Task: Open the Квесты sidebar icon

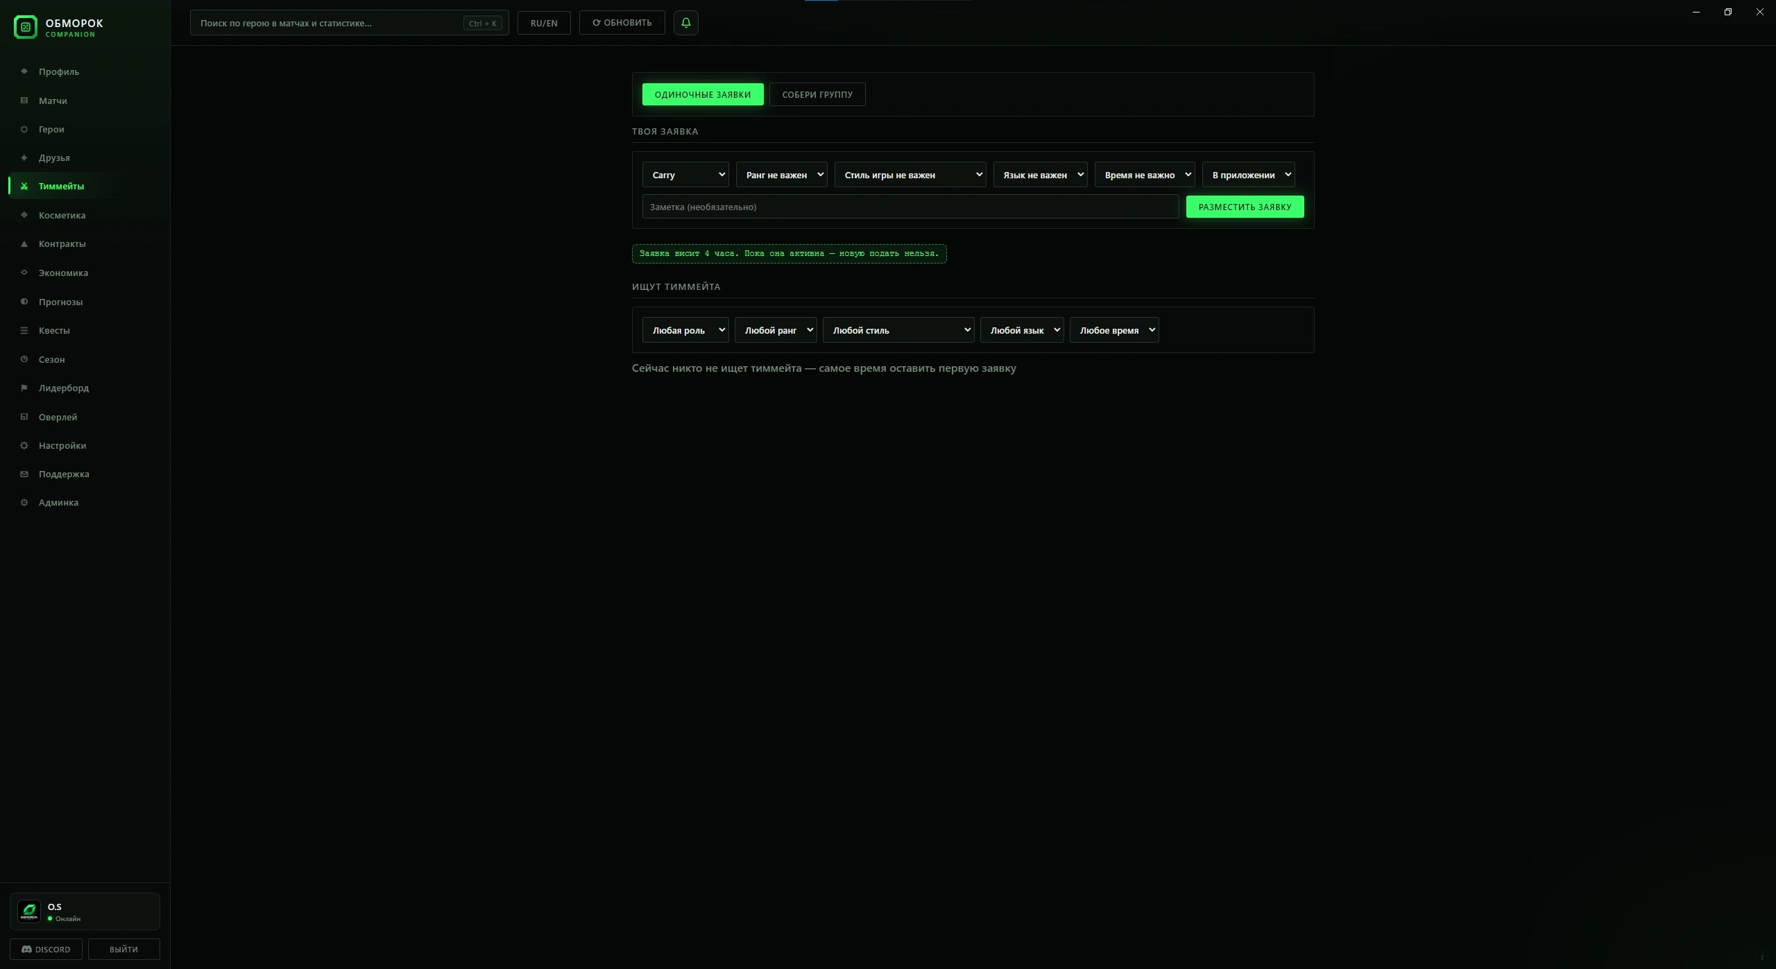Action: click(x=24, y=330)
